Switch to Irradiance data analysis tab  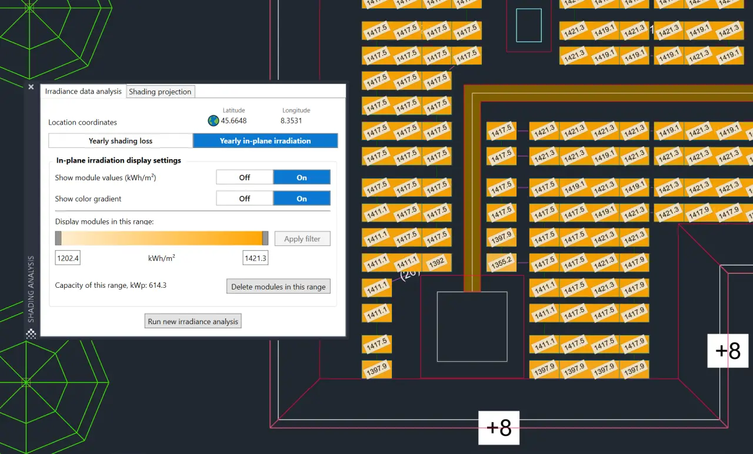pyautogui.click(x=84, y=92)
